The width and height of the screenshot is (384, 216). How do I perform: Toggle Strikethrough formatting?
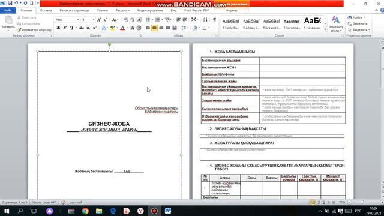[x=82, y=28]
